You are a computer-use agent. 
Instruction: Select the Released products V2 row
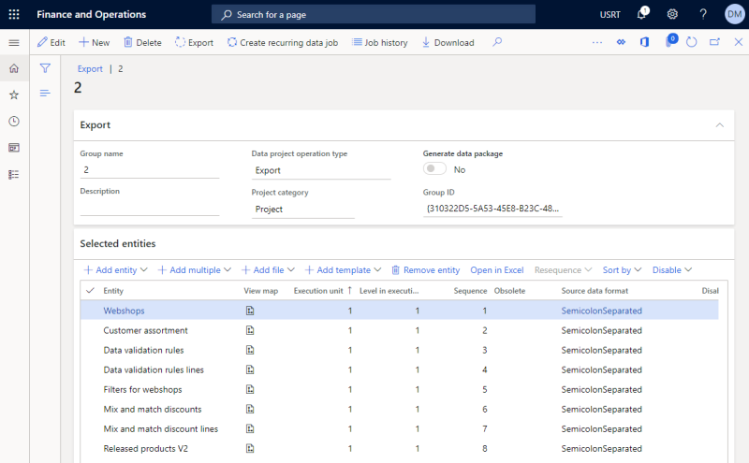coord(400,449)
